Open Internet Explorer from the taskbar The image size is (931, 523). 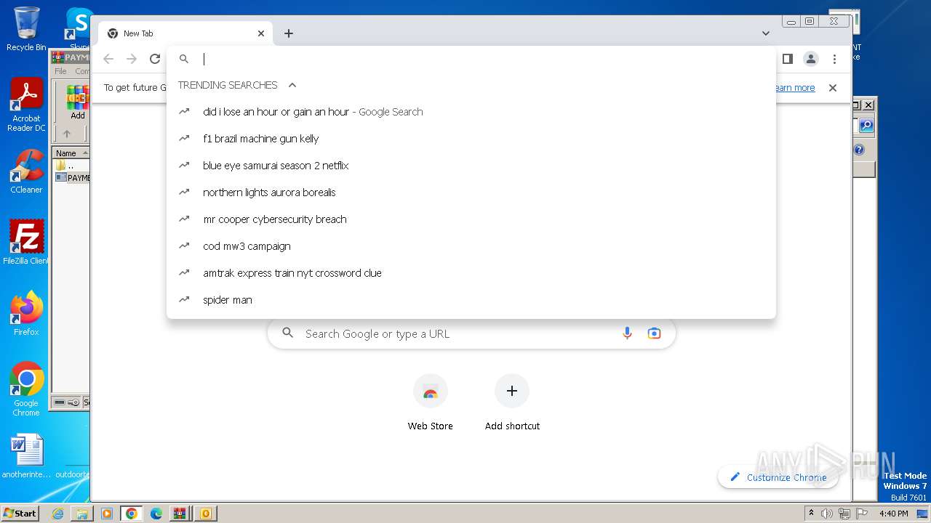(x=57, y=514)
